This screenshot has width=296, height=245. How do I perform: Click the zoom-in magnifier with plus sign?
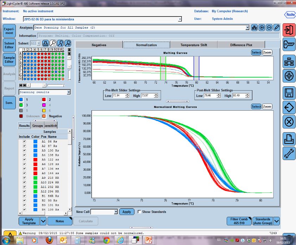coord(61,43)
